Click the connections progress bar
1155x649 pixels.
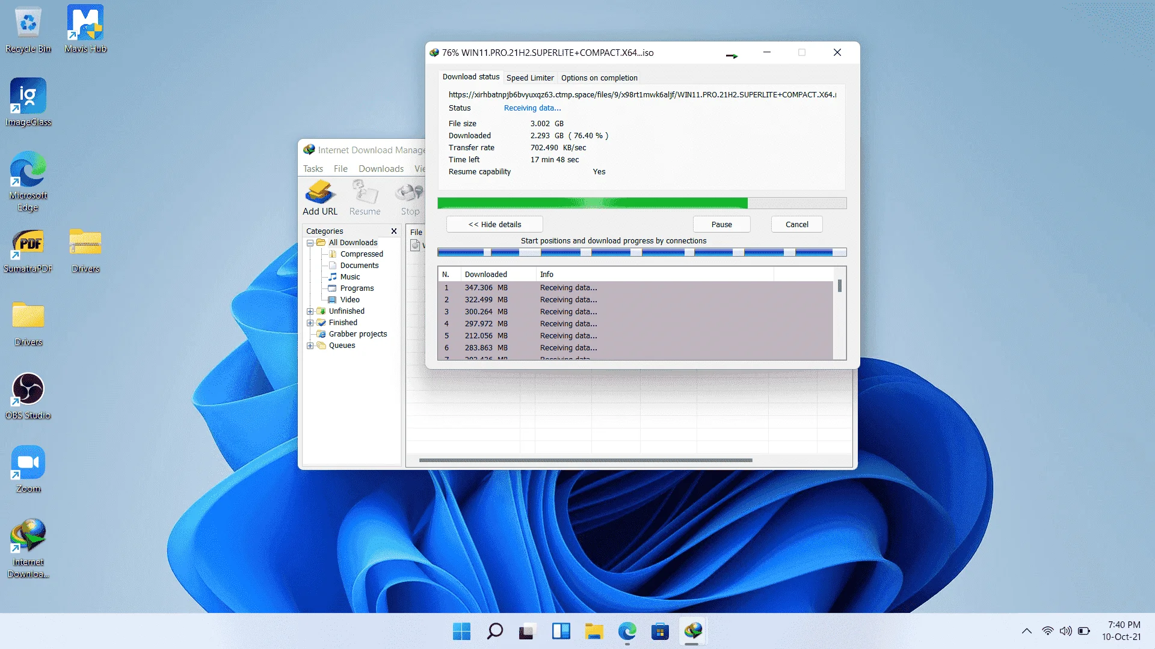642,252
